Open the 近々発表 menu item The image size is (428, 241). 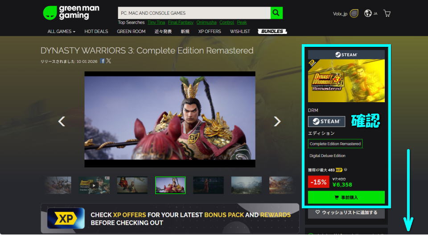(x=163, y=31)
